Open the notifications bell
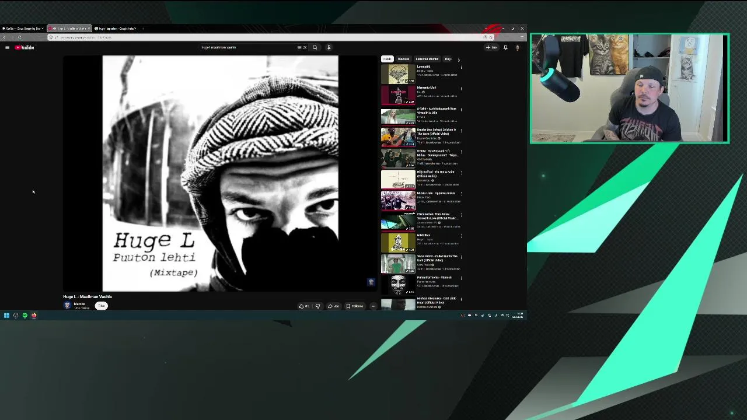The width and height of the screenshot is (747, 420). (x=505, y=47)
